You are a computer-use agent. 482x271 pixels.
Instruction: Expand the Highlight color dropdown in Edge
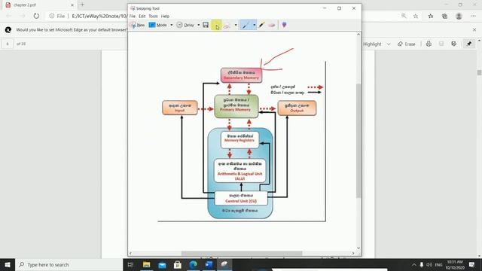click(x=389, y=44)
